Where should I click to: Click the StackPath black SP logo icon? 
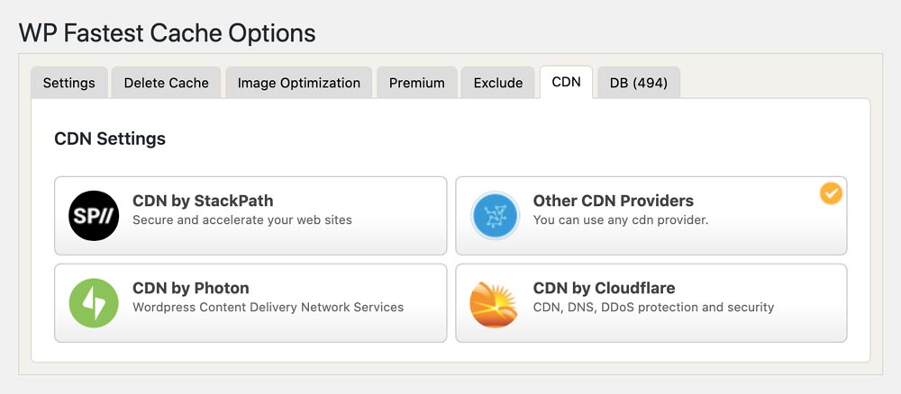[94, 216]
